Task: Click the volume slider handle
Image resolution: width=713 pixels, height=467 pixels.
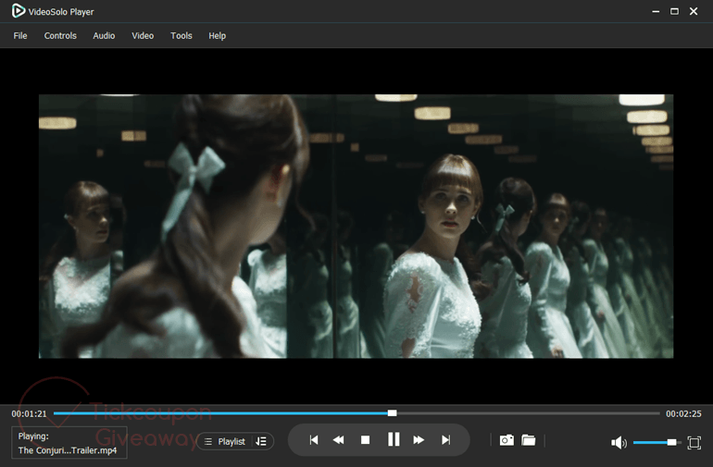Action: click(x=671, y=442)
